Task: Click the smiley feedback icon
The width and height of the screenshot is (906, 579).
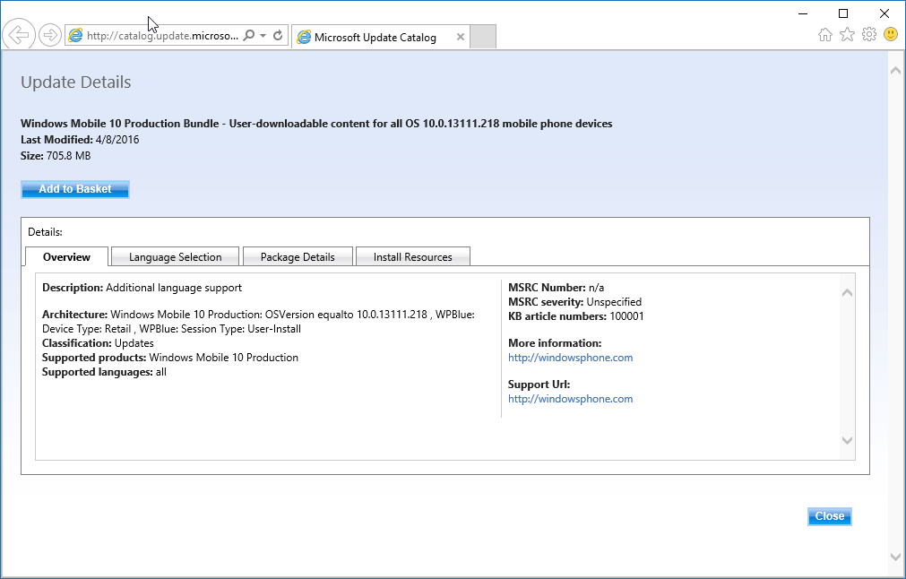Action: (891, 35)
